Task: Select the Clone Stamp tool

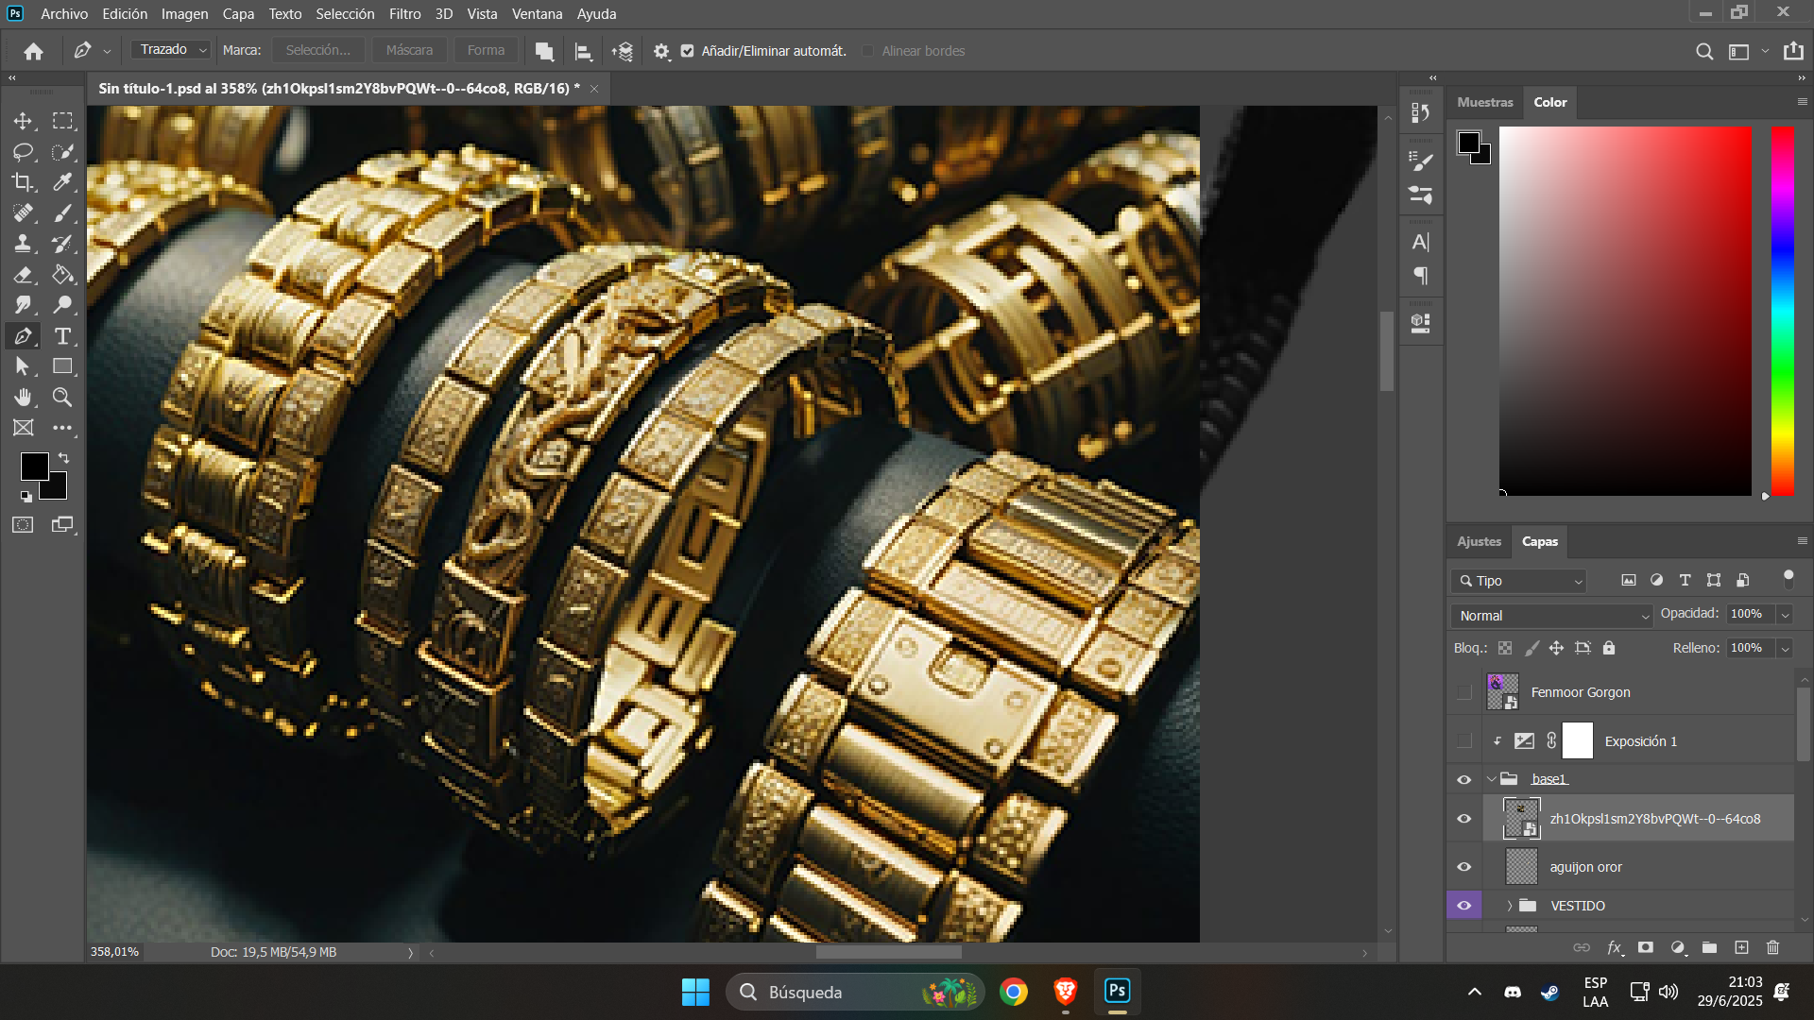Action: coord(23,244)
